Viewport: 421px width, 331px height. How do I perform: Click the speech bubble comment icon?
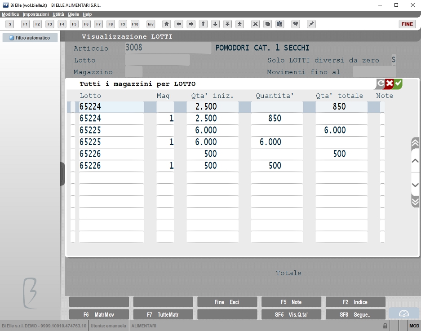296,24
